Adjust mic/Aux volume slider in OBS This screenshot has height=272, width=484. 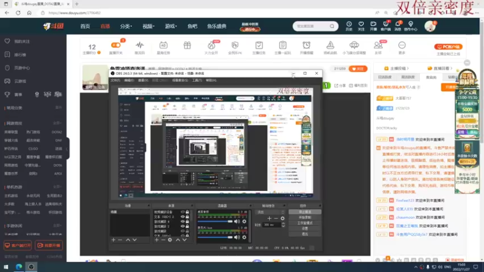pyautogui.click(x=215, y=237)
